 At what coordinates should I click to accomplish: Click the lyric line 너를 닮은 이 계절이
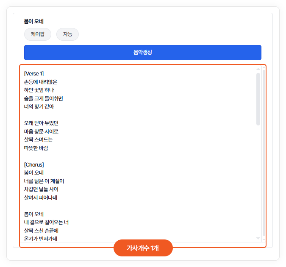(44, 181)
